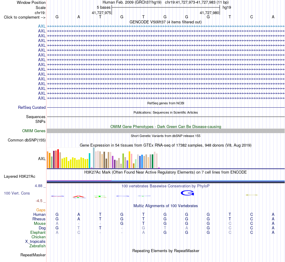Click the Common dbSNP(155) track label
This screenshot has height=262, width=285.
(x=27, y=140)
